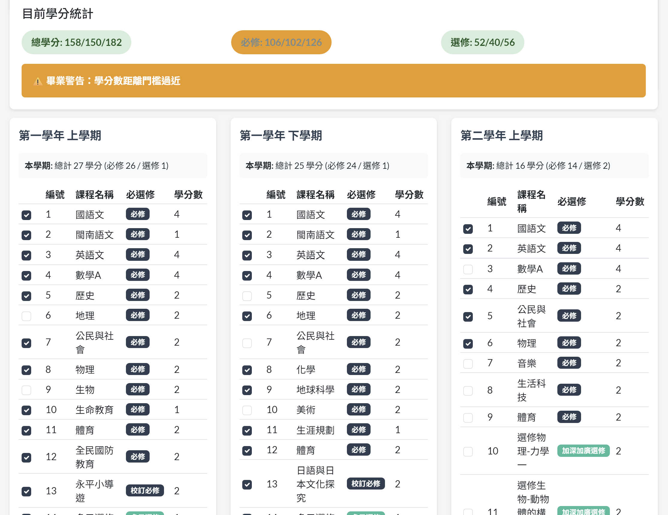The image size is (668, 515).
Task: Uncheck 體育 in 第一學年 下學期
Action: click(x=247, y=451)
